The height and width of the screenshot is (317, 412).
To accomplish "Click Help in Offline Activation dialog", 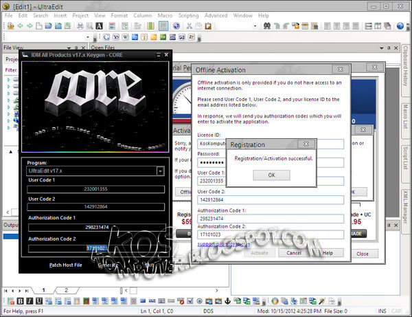I will [328, 253].
